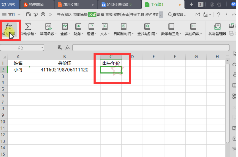The image size is (238, 157).
Task: Expand the 文件 menu dropdown arrow
Action: [19, 15]
